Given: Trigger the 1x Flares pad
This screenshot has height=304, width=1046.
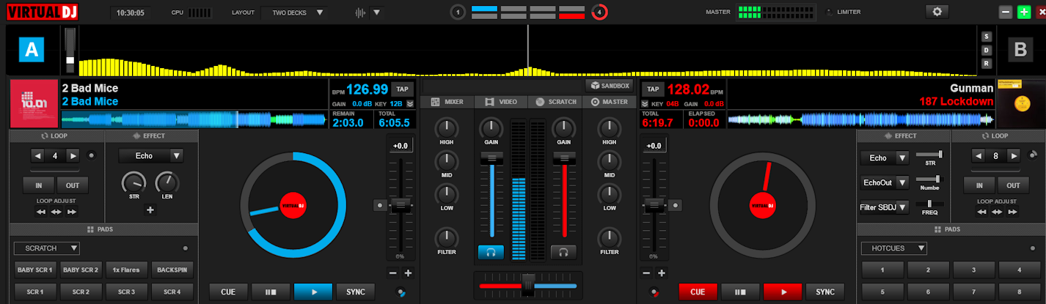Looking at the screenshot, I should pos(126,270).
